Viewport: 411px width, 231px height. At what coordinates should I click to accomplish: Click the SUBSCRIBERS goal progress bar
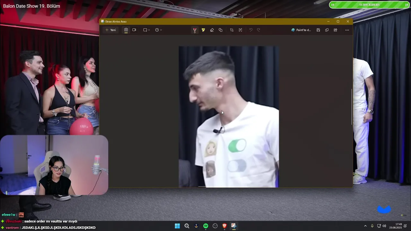(x=369, y=5)
